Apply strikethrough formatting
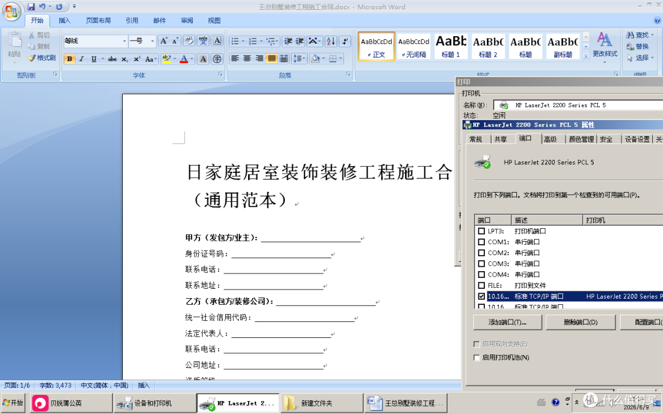 click(x=112, y=59)
